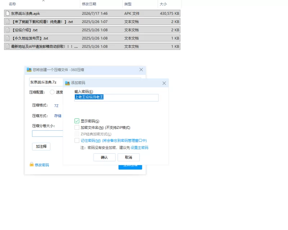Confirm password with 确认 button
This screenshot has height=230, width=288.
click(104, 157)
